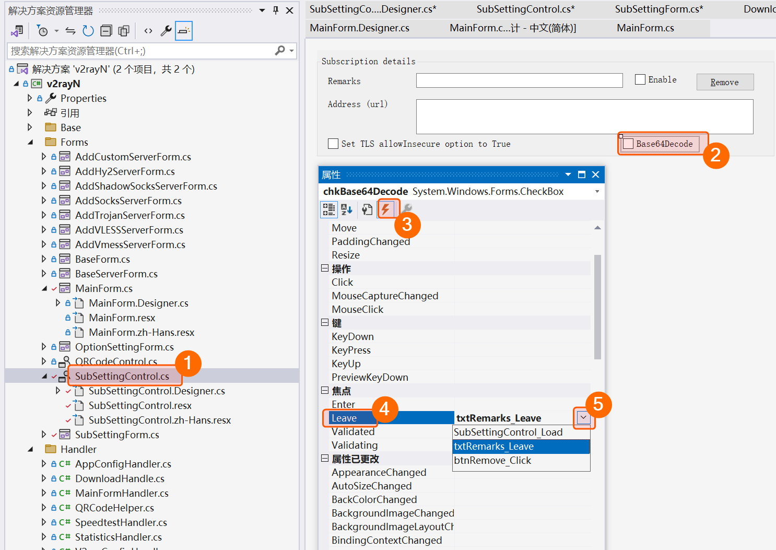Click the Show All Files icon

(124, 31)
